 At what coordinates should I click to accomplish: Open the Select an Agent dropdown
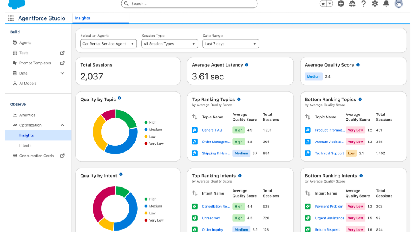108,44
